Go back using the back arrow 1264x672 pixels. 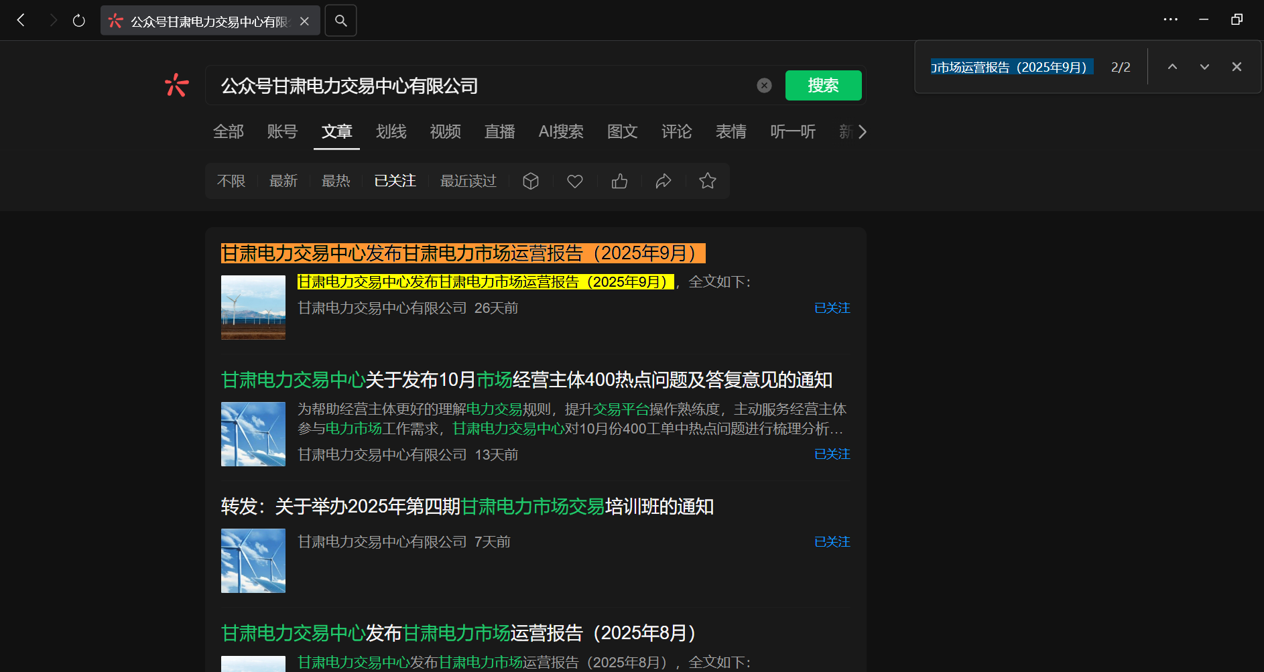pyautogui.click(x=21, y=21)
